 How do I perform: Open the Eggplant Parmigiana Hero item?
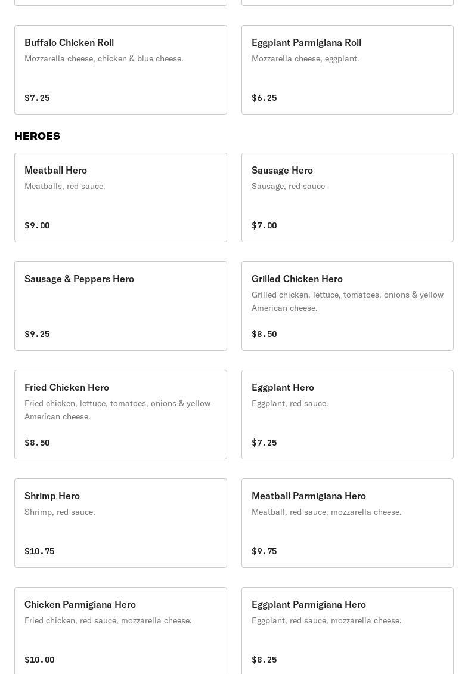[347, 630]
